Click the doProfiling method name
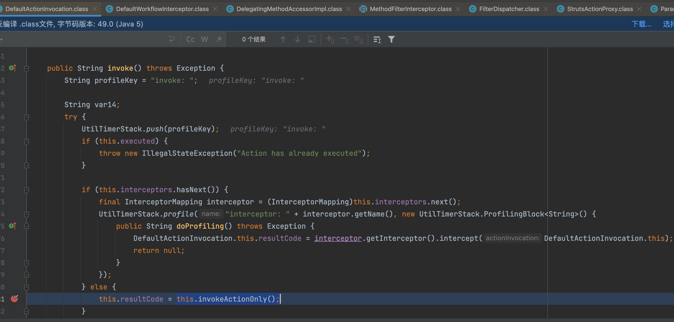The image size is (674, 322). (x=200, y=226)
